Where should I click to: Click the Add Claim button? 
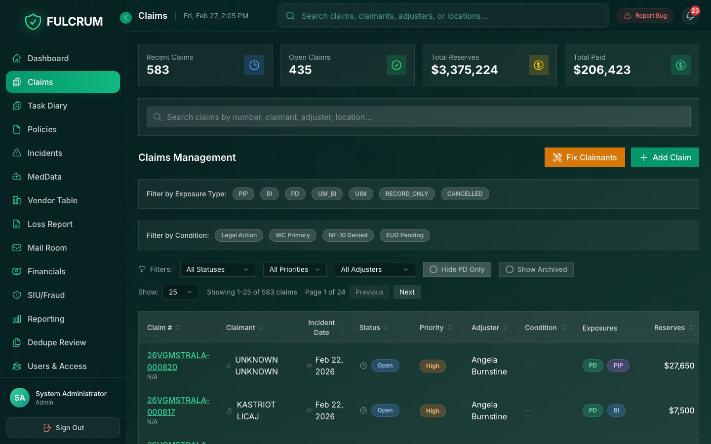click(x=665, y=157)
